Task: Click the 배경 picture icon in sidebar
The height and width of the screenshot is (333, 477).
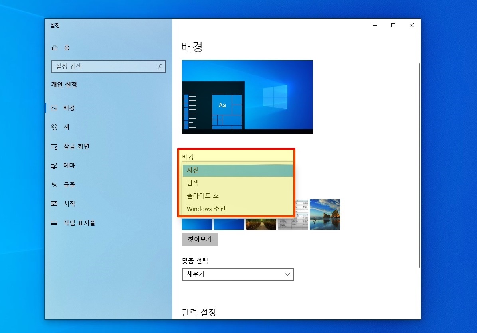Action: [54, 108]
